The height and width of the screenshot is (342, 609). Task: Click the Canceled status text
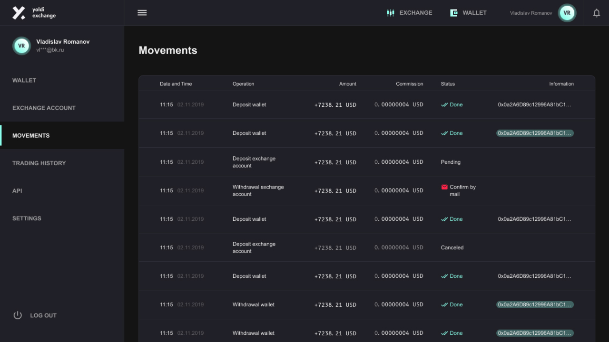[x=452, y=247]
